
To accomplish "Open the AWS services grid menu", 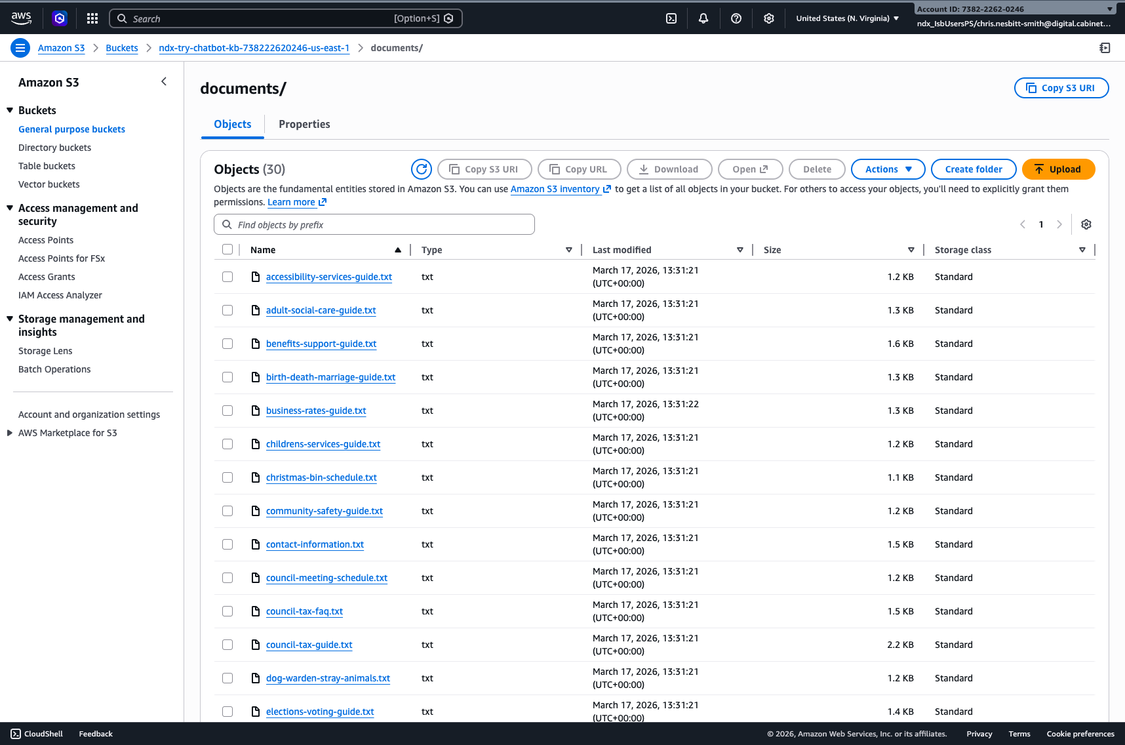I will click(92, 18).
